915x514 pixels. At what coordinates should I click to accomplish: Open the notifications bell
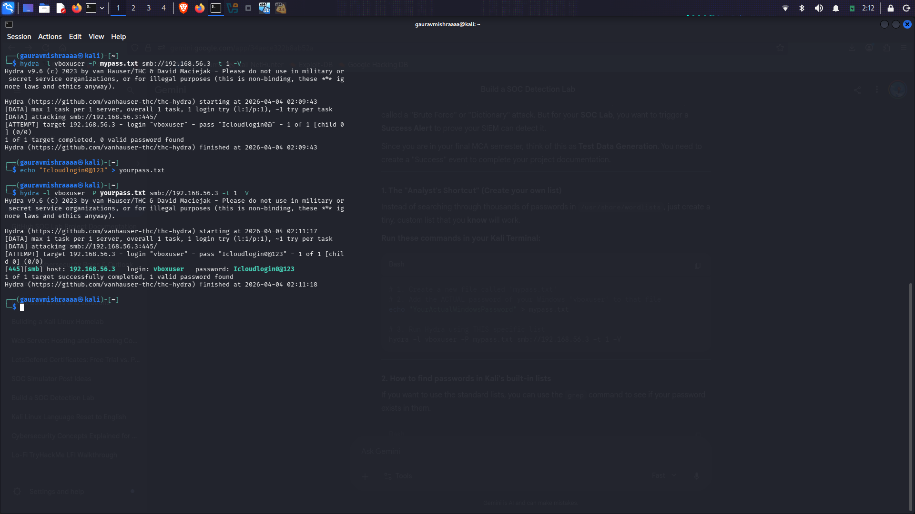coord(836,8)
